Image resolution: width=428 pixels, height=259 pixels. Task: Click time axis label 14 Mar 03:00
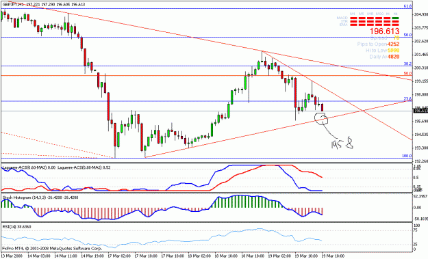(x=38, y=256)
